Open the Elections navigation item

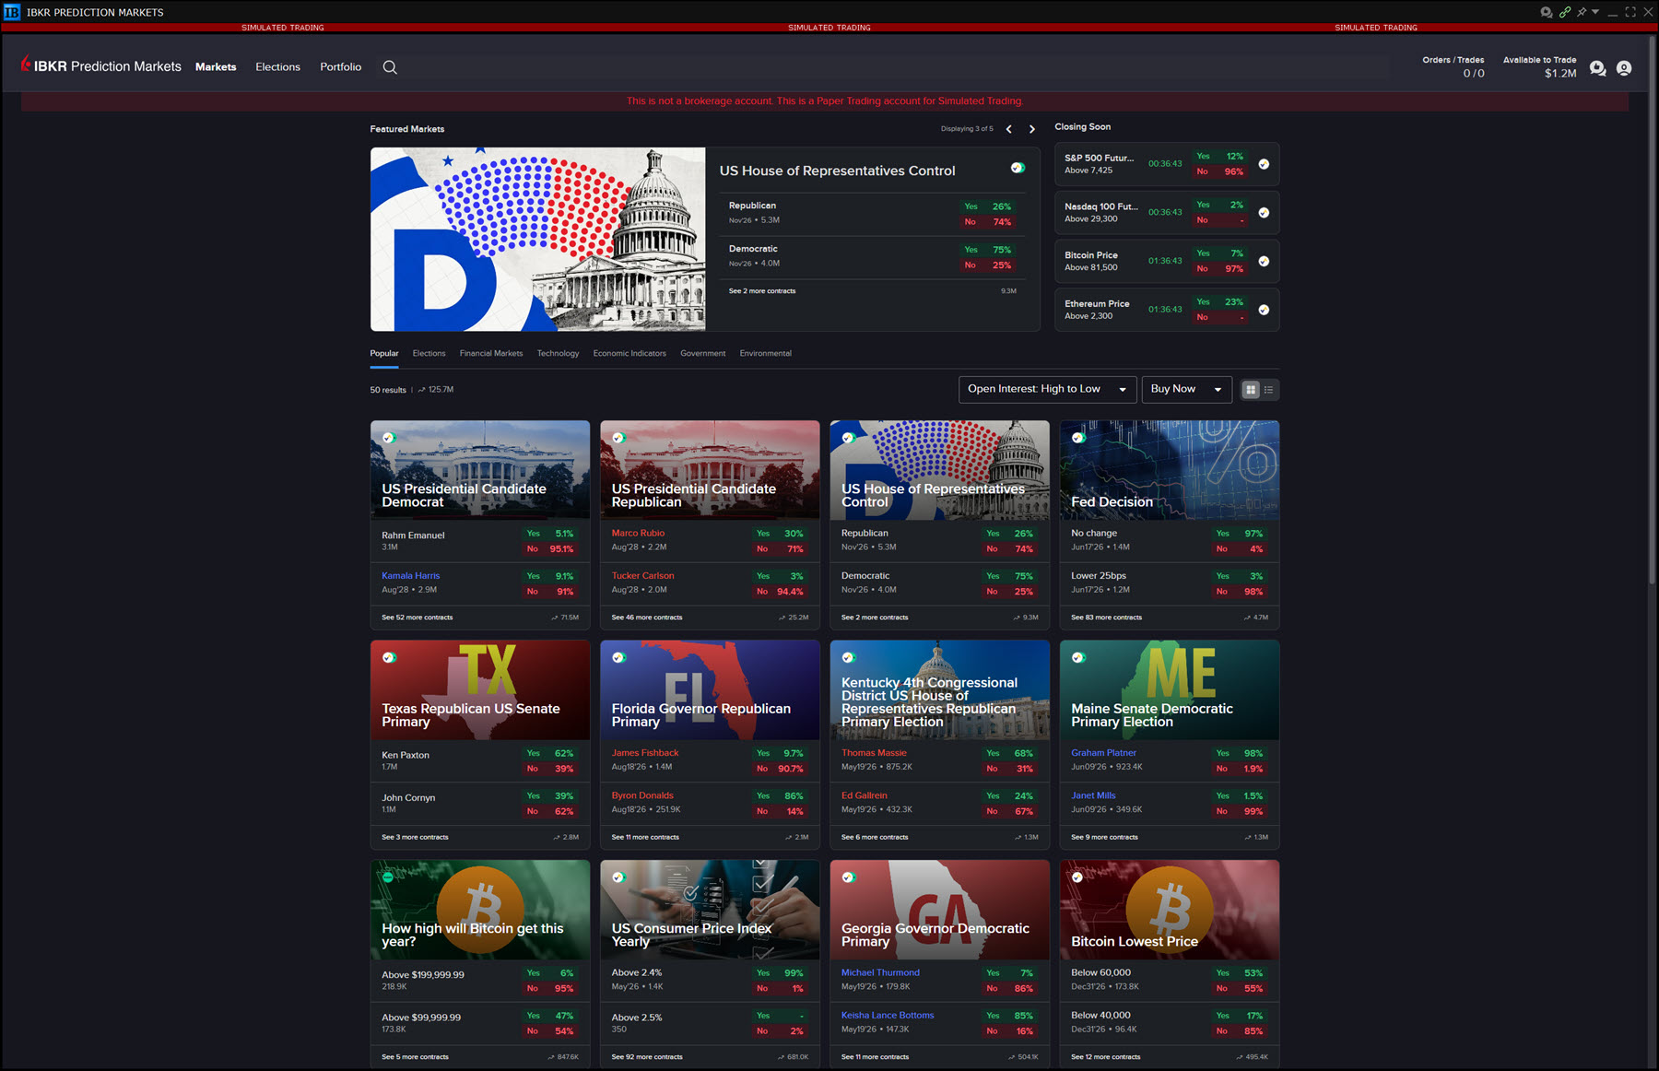(277, 67)
